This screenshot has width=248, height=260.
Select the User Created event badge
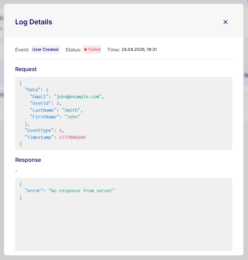click(45, 50)
